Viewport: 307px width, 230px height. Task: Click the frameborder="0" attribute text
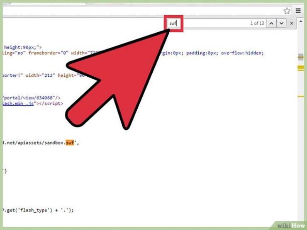(48, 53)
